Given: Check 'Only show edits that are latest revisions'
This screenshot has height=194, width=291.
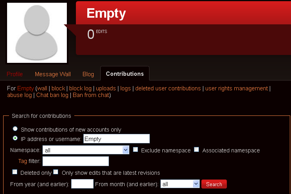Looking at the screenshot, I should (x=56, y=172).
